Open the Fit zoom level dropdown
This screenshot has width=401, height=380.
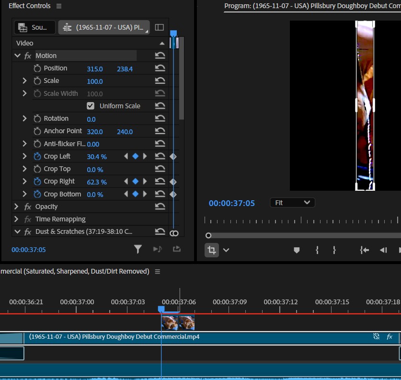(x=292, y=203)
